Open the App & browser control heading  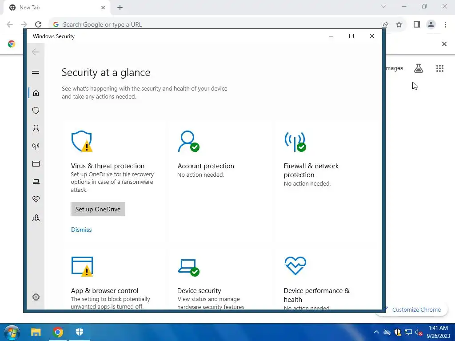[104, 290]
